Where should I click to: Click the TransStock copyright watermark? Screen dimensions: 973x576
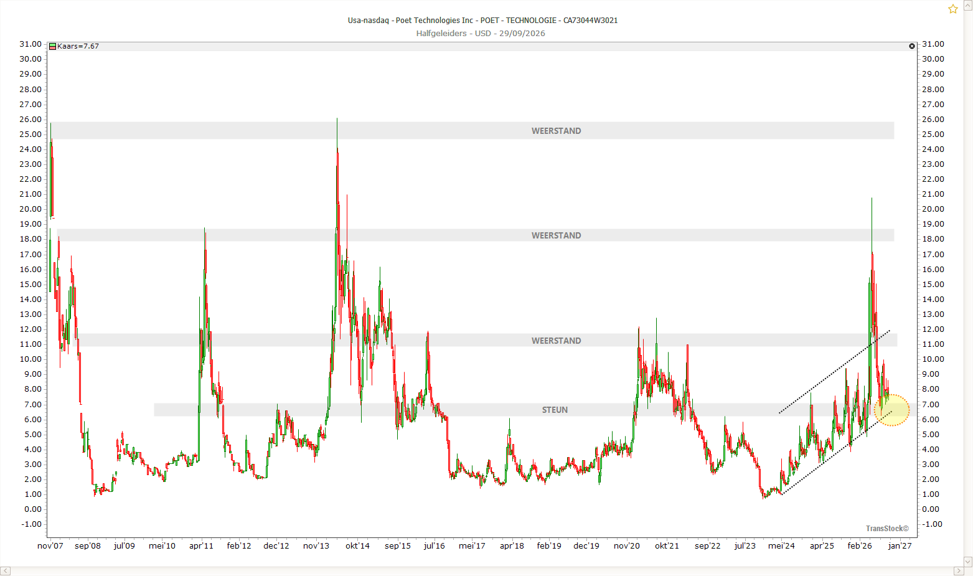(x=887, y=529)
